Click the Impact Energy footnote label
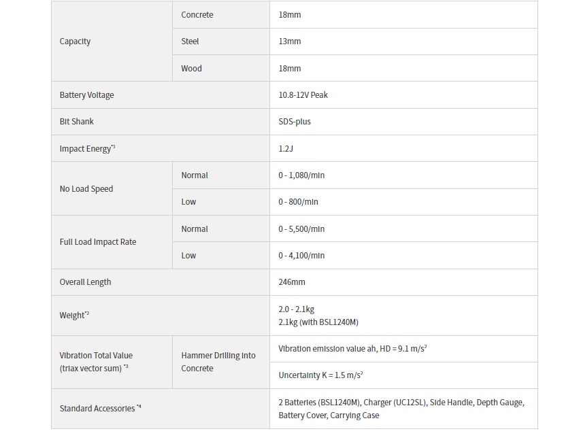 [x=88, y=148]
